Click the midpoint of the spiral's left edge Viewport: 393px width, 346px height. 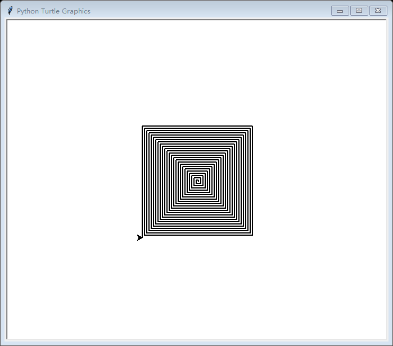coord(142,181)
